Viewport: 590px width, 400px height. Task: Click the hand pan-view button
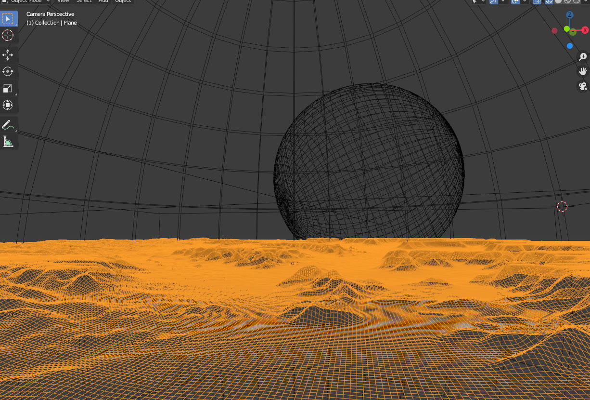coord(583,71)
